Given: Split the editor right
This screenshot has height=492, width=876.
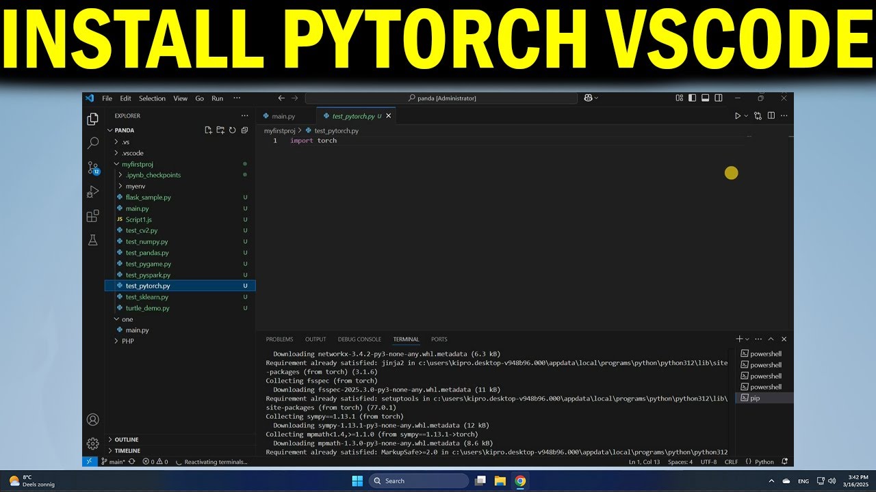Looking at the screenshot, I should pos(771,116).
